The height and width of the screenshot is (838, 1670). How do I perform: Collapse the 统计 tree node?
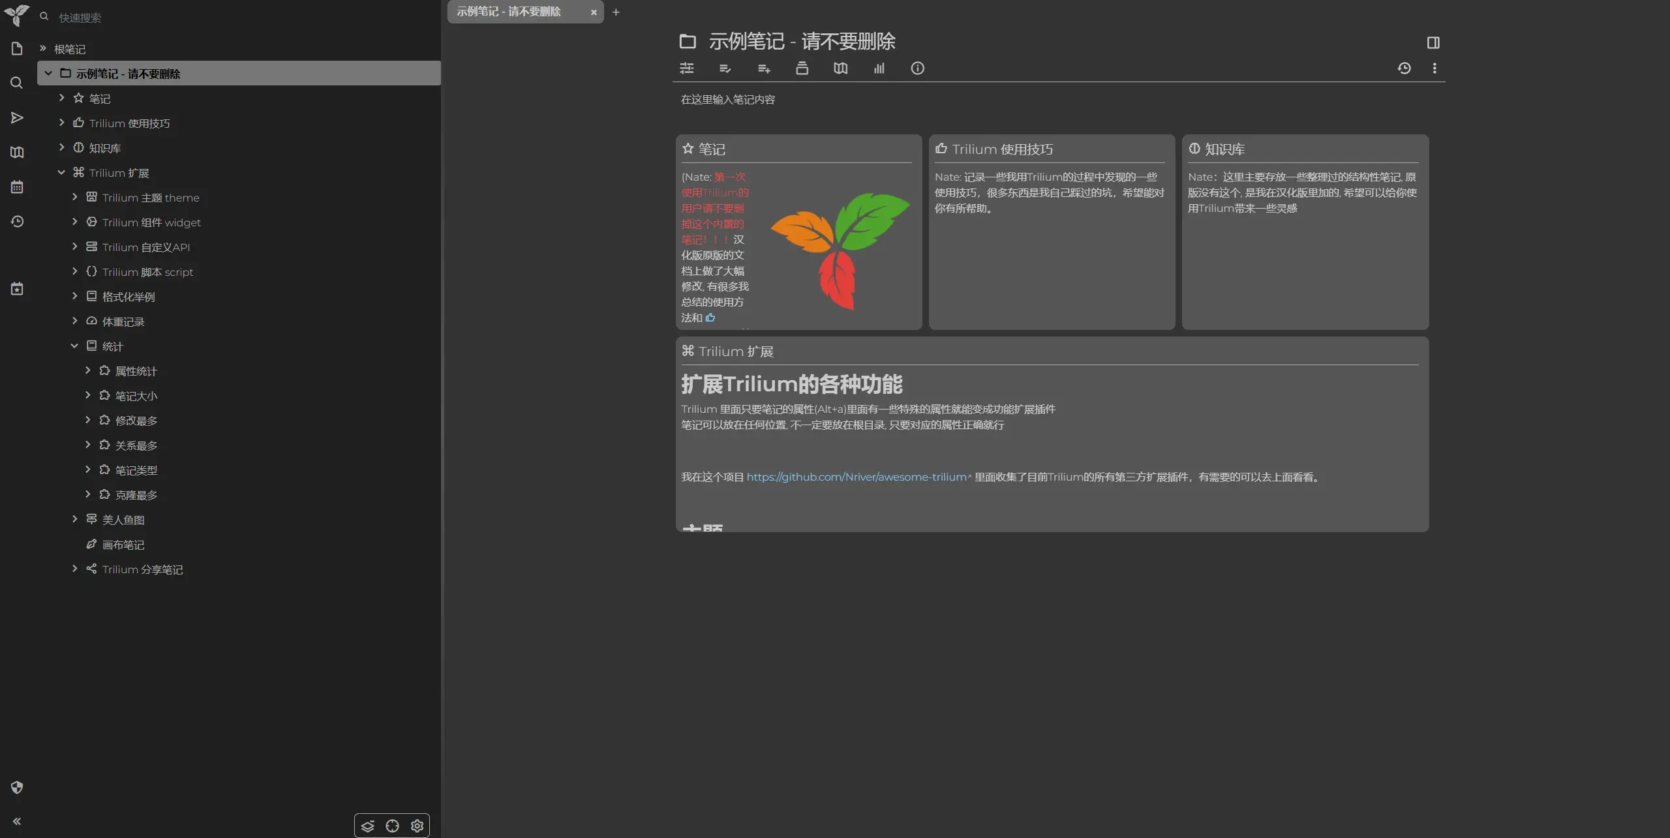(x=74, y=346)
